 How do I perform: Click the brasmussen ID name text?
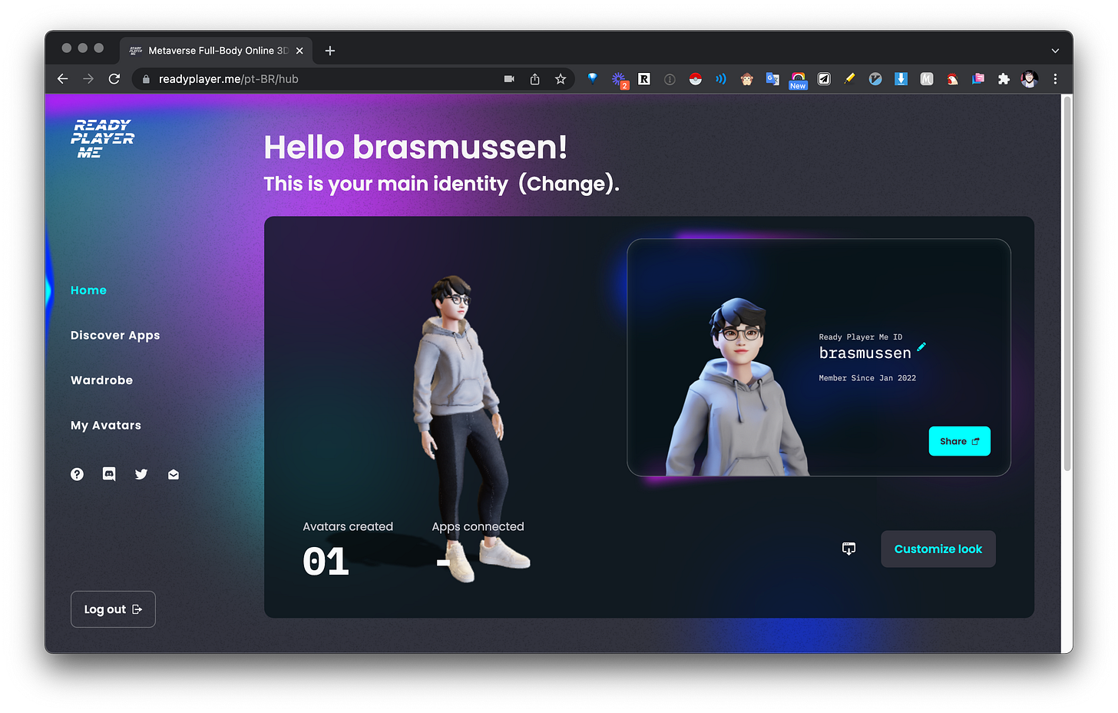[x=865, y=353]
